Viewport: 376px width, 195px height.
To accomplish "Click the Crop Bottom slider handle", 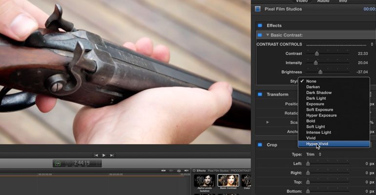I will [x=308, y=191].
